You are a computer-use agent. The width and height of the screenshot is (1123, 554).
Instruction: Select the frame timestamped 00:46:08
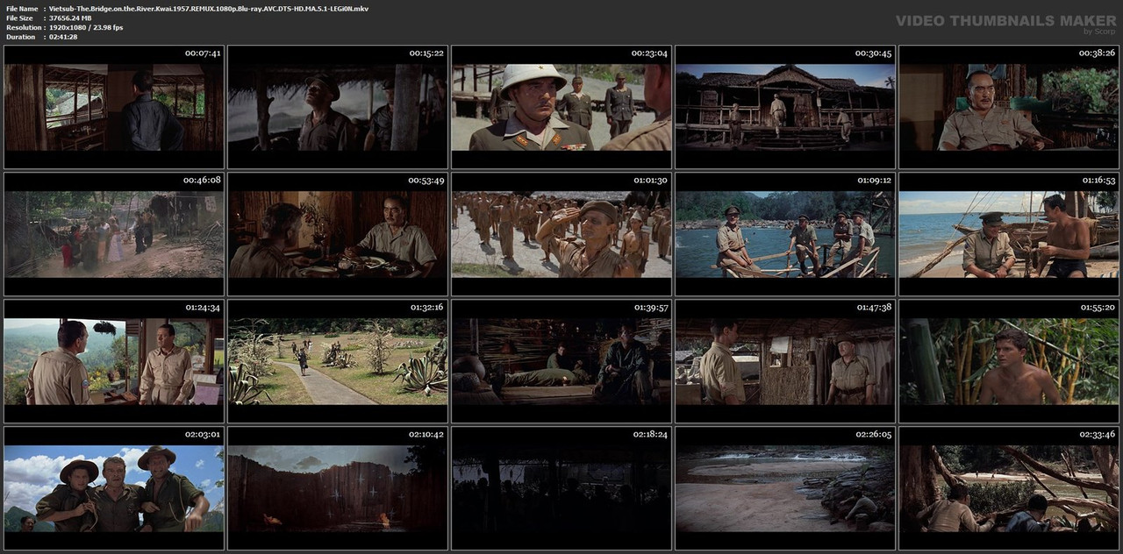(114, 234)
